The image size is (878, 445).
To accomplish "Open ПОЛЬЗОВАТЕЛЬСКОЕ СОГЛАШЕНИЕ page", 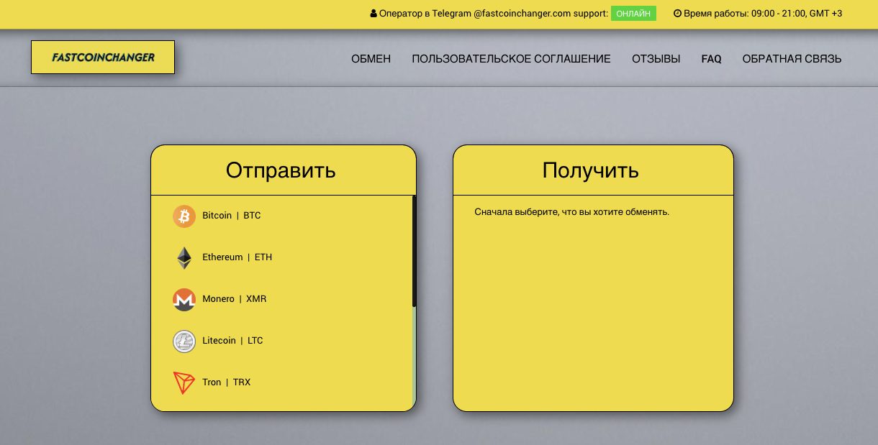I will 511,59.
